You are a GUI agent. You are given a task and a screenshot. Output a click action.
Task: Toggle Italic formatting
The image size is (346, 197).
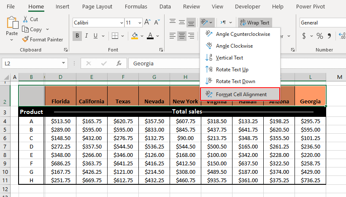(86, 36)
